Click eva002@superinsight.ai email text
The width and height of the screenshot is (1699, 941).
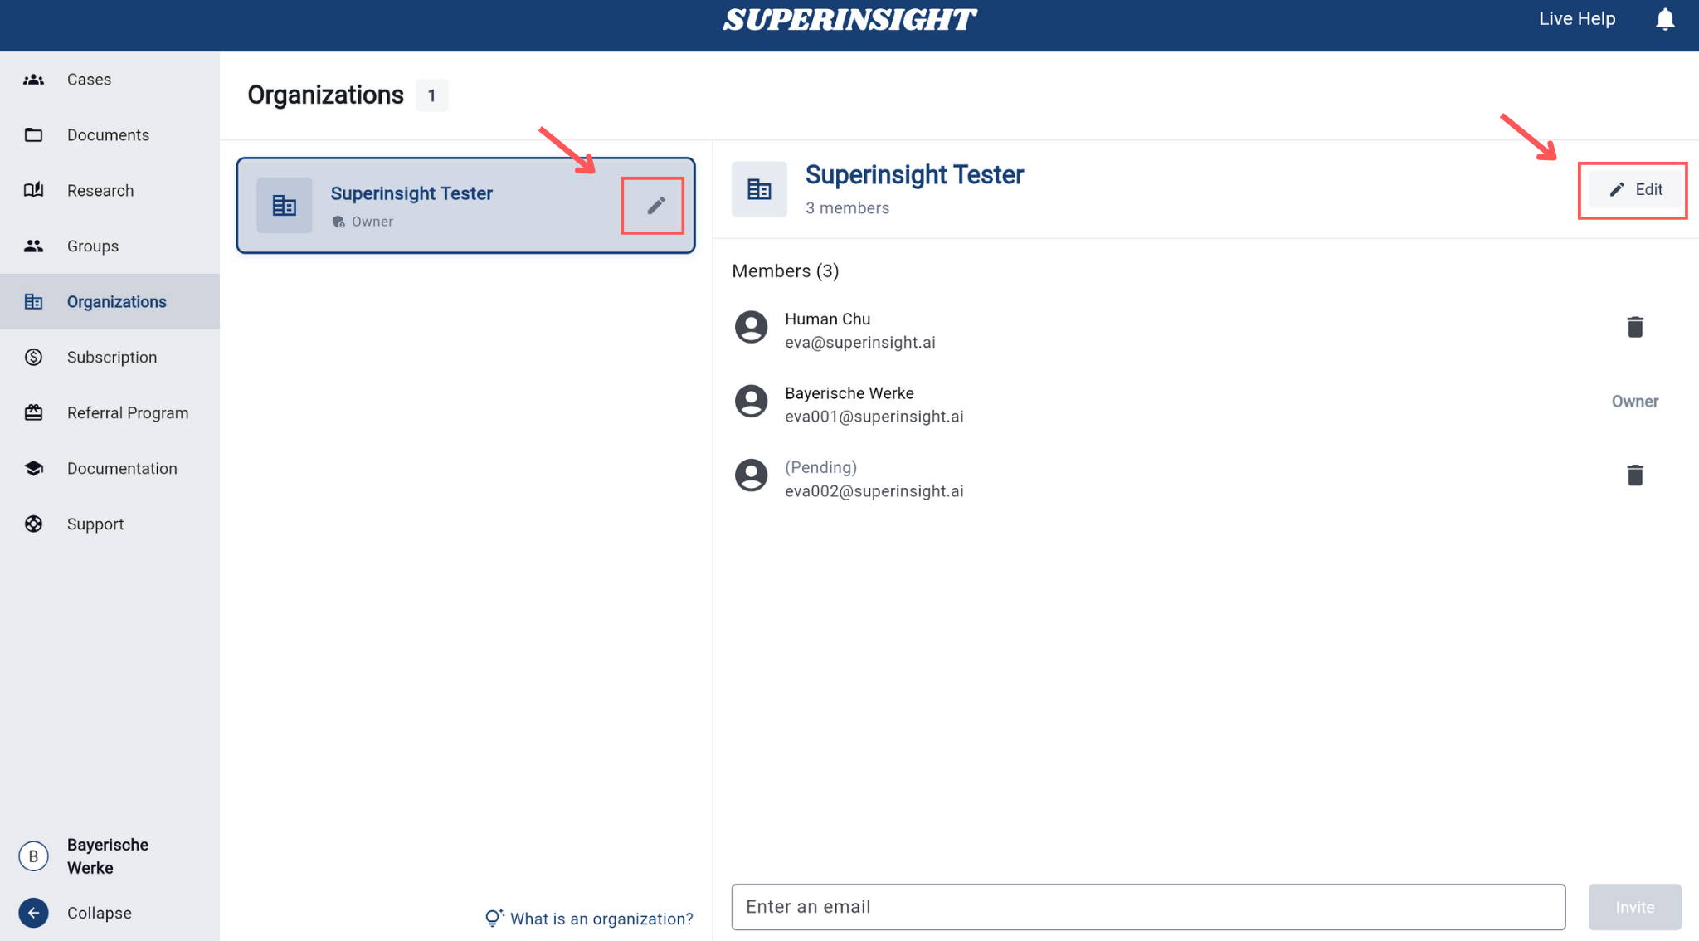pyautogui.click(x=874, y=491)
